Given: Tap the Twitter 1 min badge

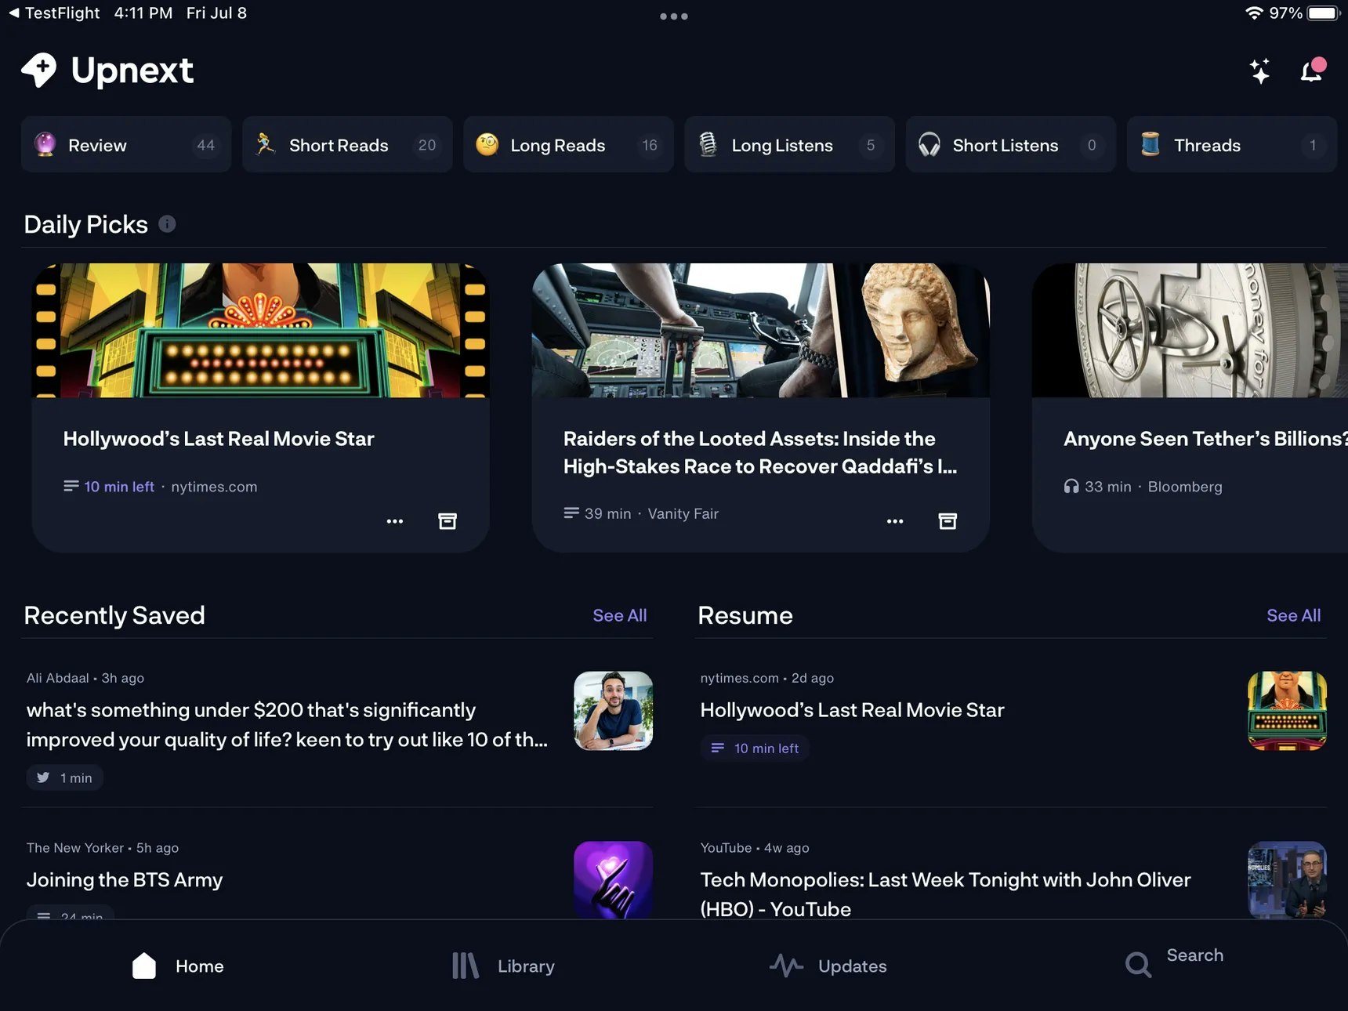Looking at the screenshot, I should 65,777.
